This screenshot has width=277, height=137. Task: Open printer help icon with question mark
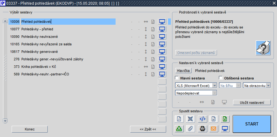pyautogui.click(x=263, y=48)
